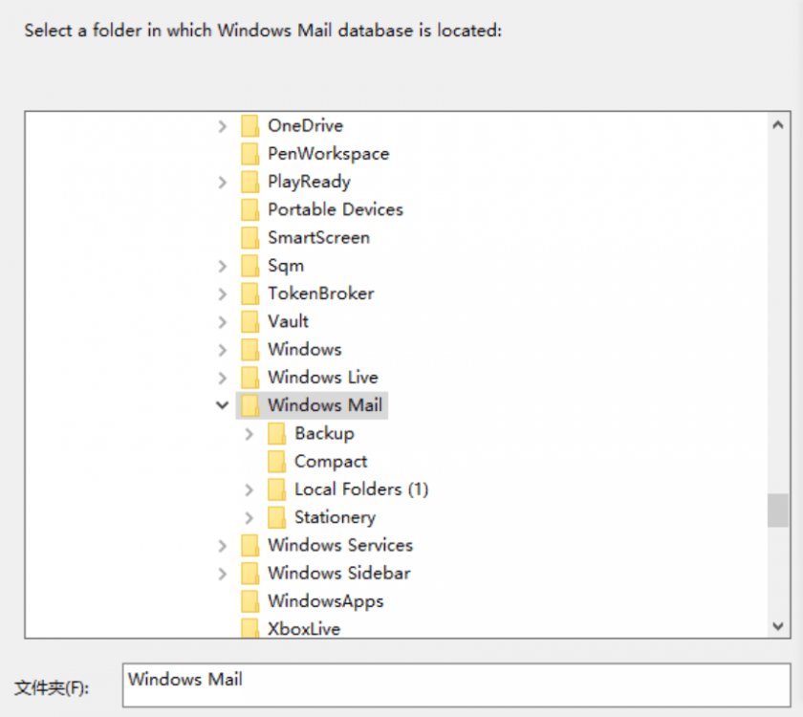
Task: Click the TokenBroker folder icon
Action: click(250, 293)
